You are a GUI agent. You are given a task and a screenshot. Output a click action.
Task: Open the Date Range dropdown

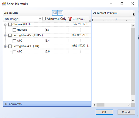coord(40,19)
